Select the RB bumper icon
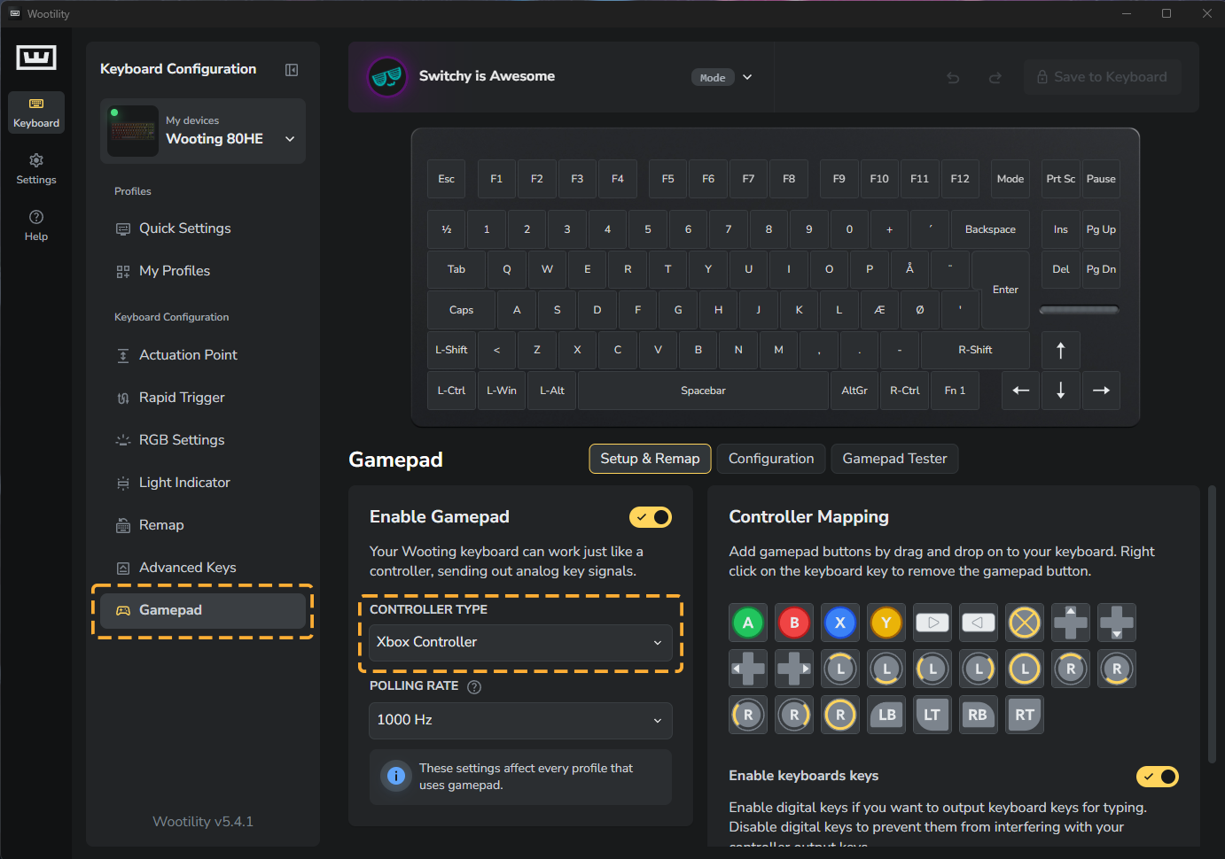The width and height of the screenshot is (1225, 859). click(x=979, y=715)
